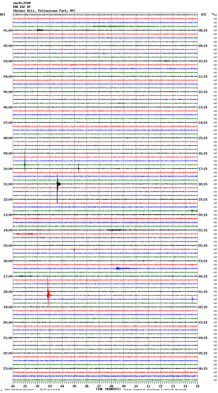Select the 02:00 MST time label
The image size is (218, 393).
(8, 46)
